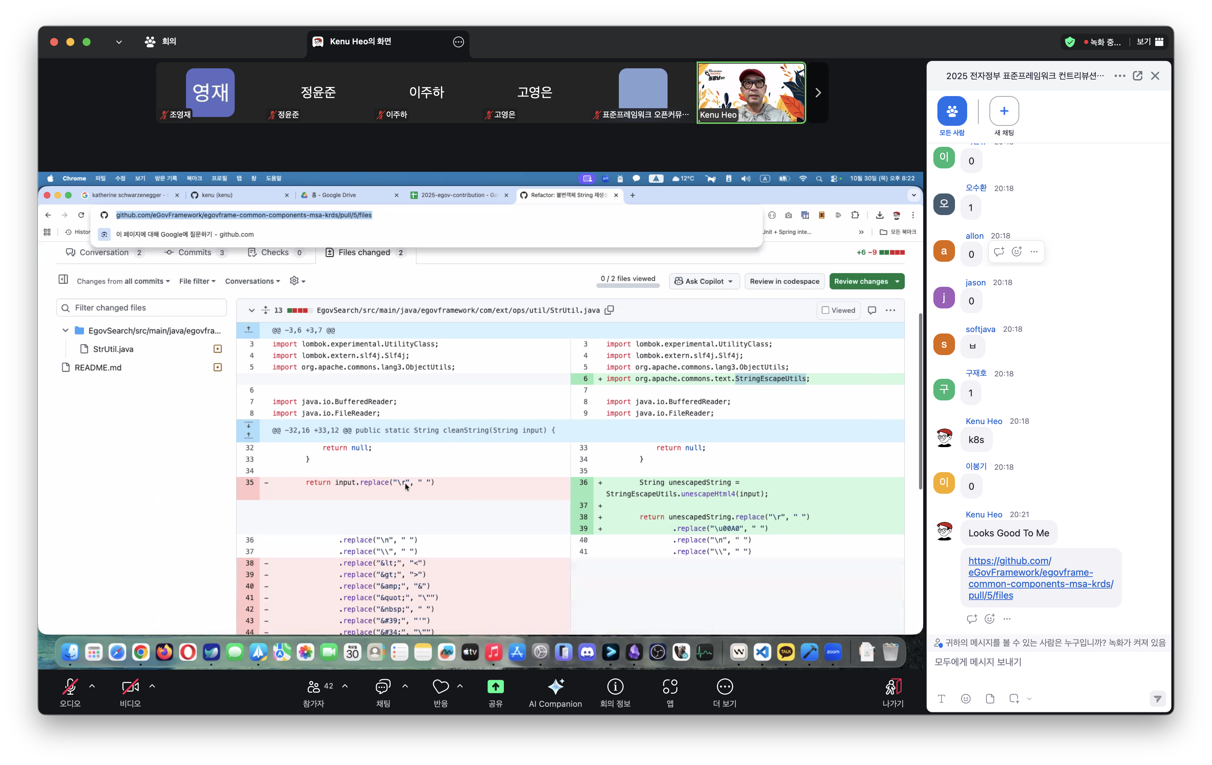Open the 회의 meeting menu at top
The width and height of the screenshot is (1212, 765).
pyautogui.click(x=160, y=41)
